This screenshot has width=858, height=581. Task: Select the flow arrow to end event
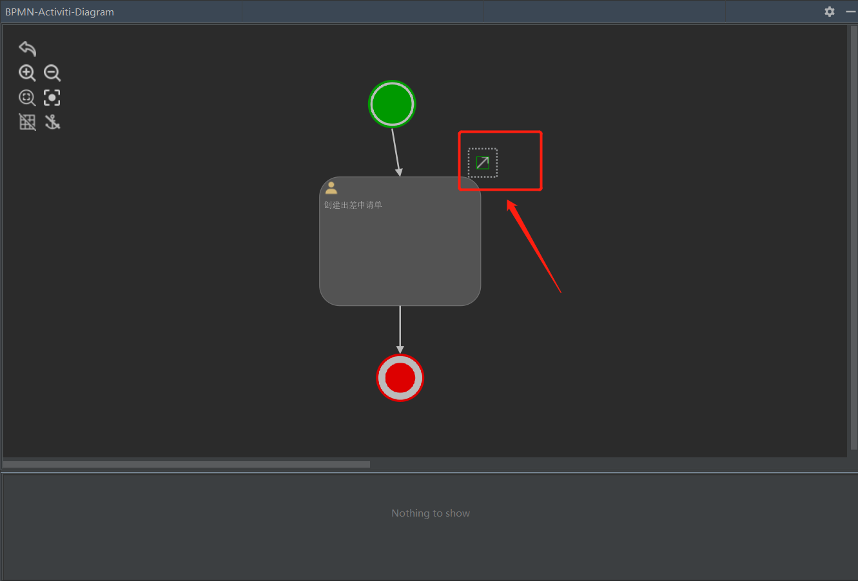coord(400,330)
